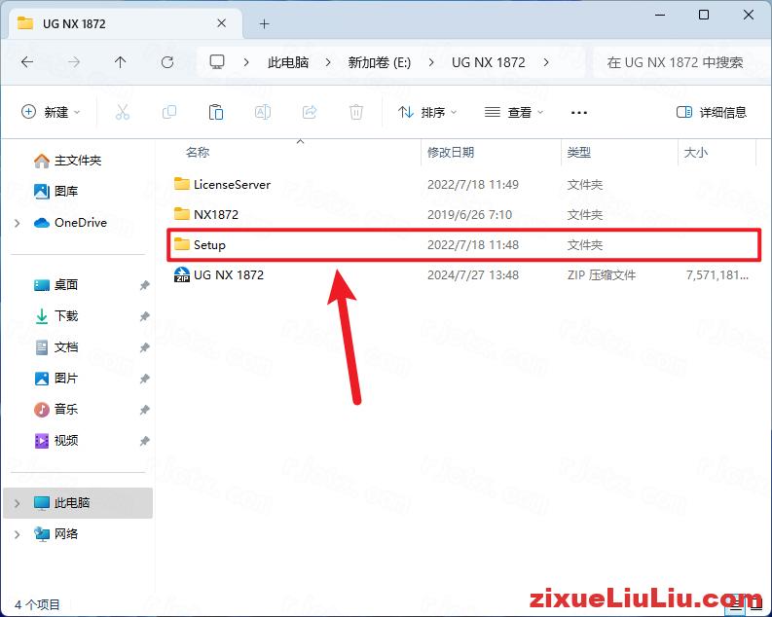Expand chevron after UG NX 1872 breadcrumb
Viewport: 772px width, 617px height.
(x=546, y=62)
